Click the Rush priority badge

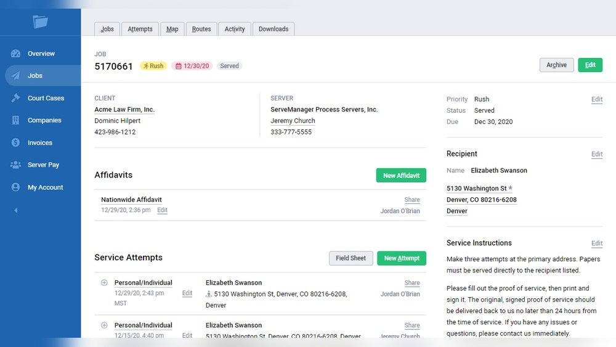click(x=153, y=66)
